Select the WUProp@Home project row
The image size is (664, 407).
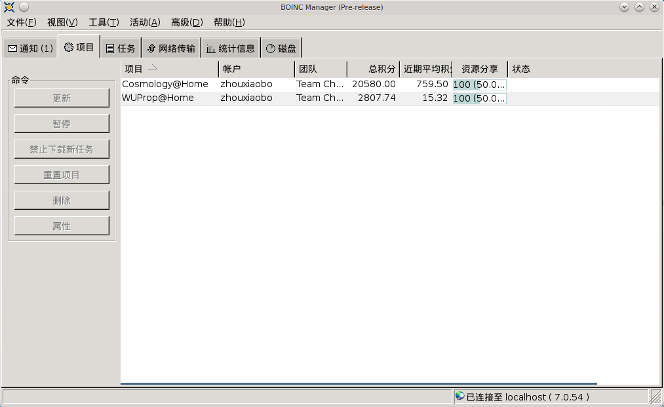click(389, 98)
